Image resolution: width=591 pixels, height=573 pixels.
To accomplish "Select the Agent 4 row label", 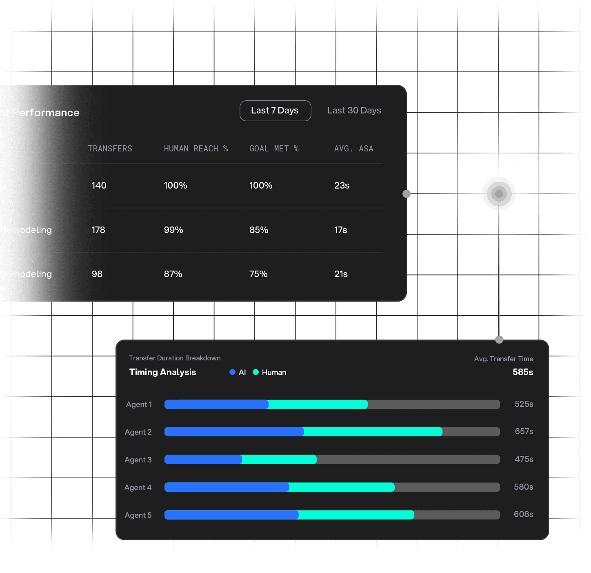I will tap(138, 487).
